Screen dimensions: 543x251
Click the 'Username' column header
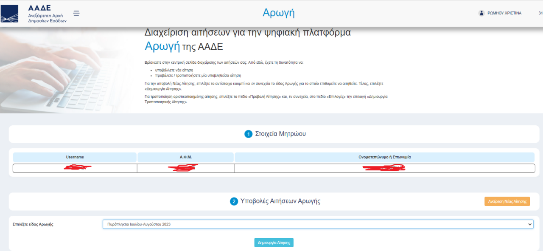tap(75, 157)
